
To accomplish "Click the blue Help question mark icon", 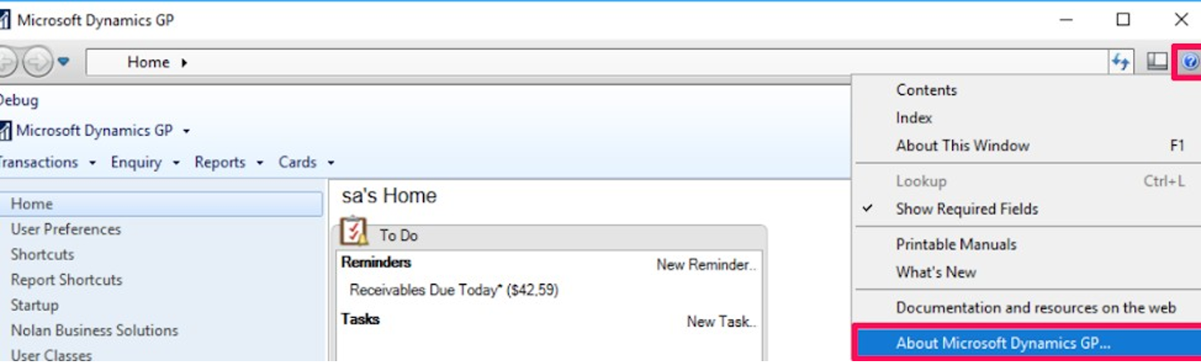I will click(x=1190, y=61).
